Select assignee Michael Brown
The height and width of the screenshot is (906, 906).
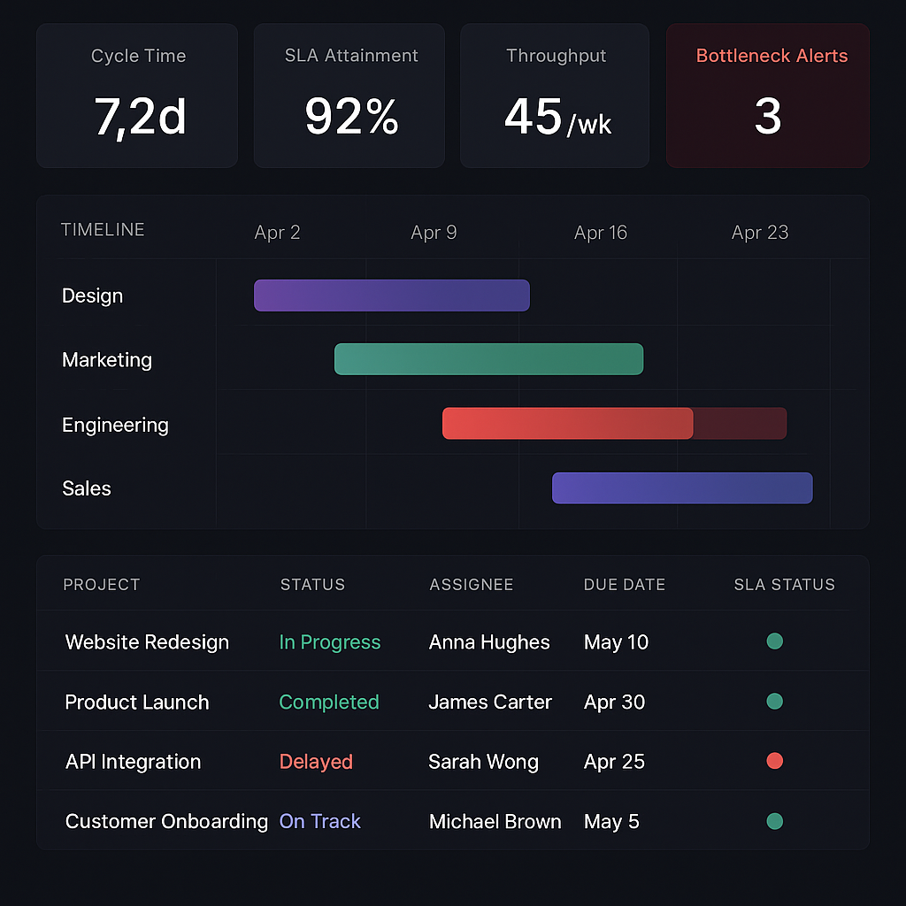[495, 822]
